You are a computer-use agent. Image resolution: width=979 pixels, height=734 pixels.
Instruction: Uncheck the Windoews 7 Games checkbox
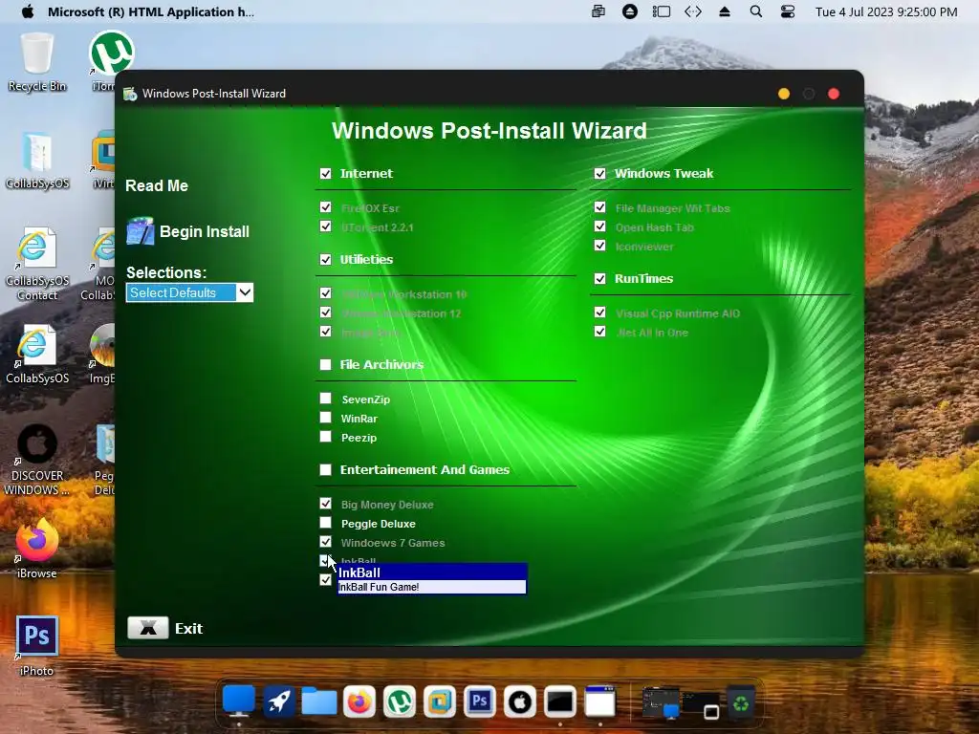point(325,542)
